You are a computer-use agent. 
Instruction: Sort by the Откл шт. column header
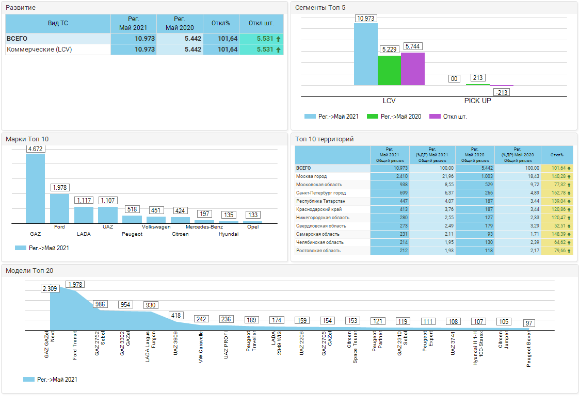click(261, 24)
